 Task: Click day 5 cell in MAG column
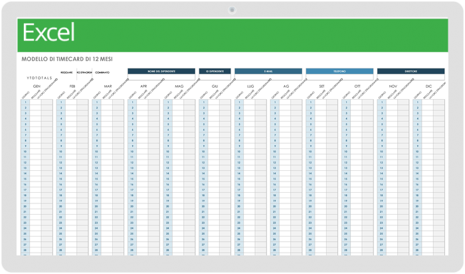tap(167, 124)
